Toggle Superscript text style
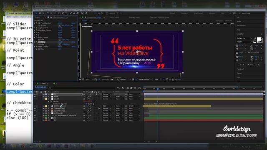Image resolution: width=267 pixels, height=150 pixels. click(255, 65)
